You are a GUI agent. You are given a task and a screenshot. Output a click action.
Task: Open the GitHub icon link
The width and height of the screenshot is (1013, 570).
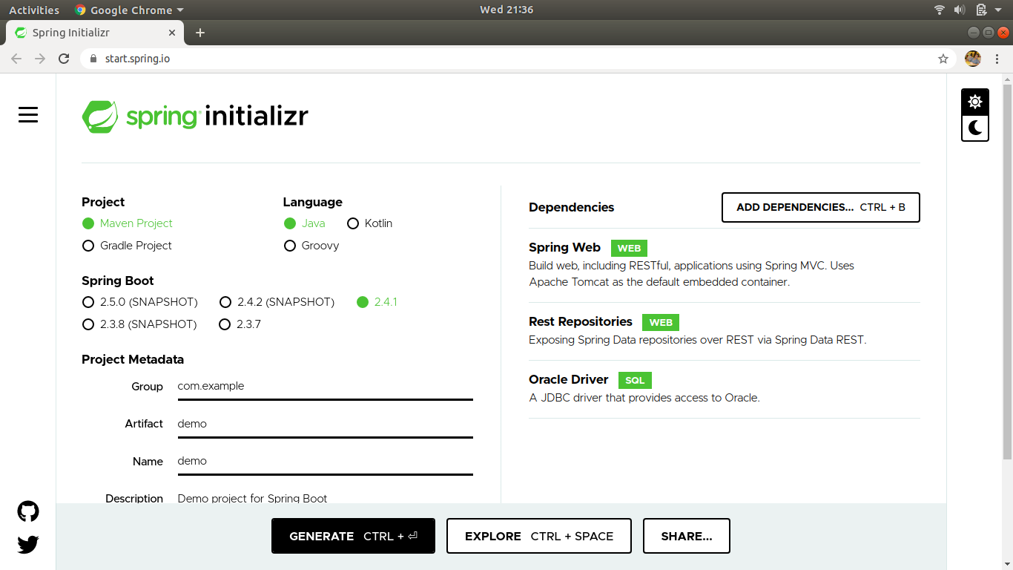[x=28, y=511]
